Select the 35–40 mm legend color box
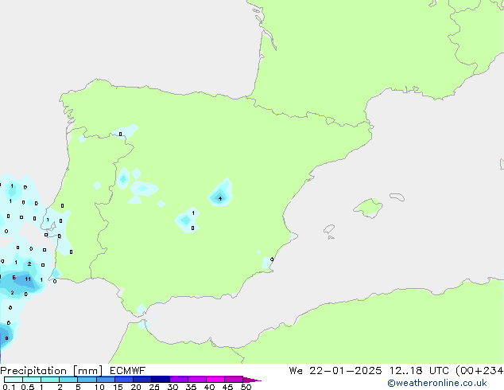Screen dimensions: 504x390 pyautogui.click(x=196, y=380)
